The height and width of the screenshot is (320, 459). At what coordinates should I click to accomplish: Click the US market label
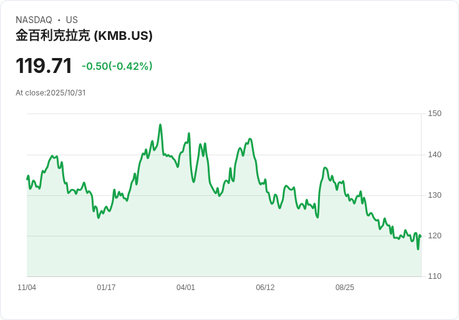(x=72, y=20)
